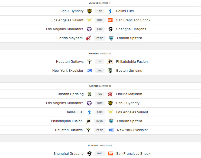This screenshot has height=158, width=201.
Task: Select New York Excelsior logo in Viernes 3:00 match
Action: pyautogui.click(x=89, y=71)
